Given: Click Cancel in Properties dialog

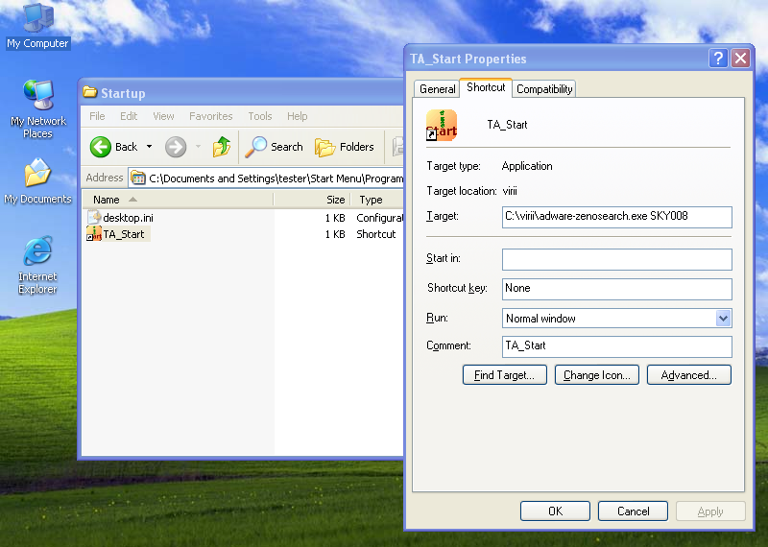Looking at the screenshot, I should tap(633, 511).
